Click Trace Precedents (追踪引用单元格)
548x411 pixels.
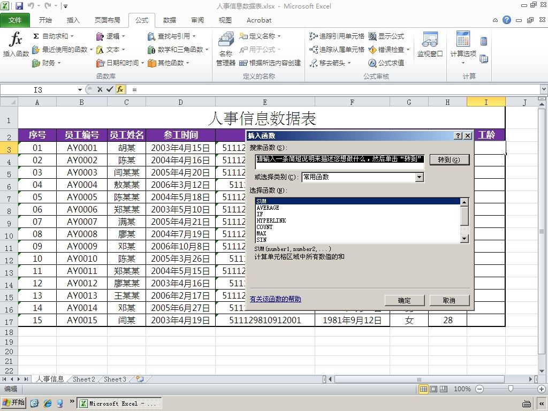pyautogui.click(x=337, y=36)
